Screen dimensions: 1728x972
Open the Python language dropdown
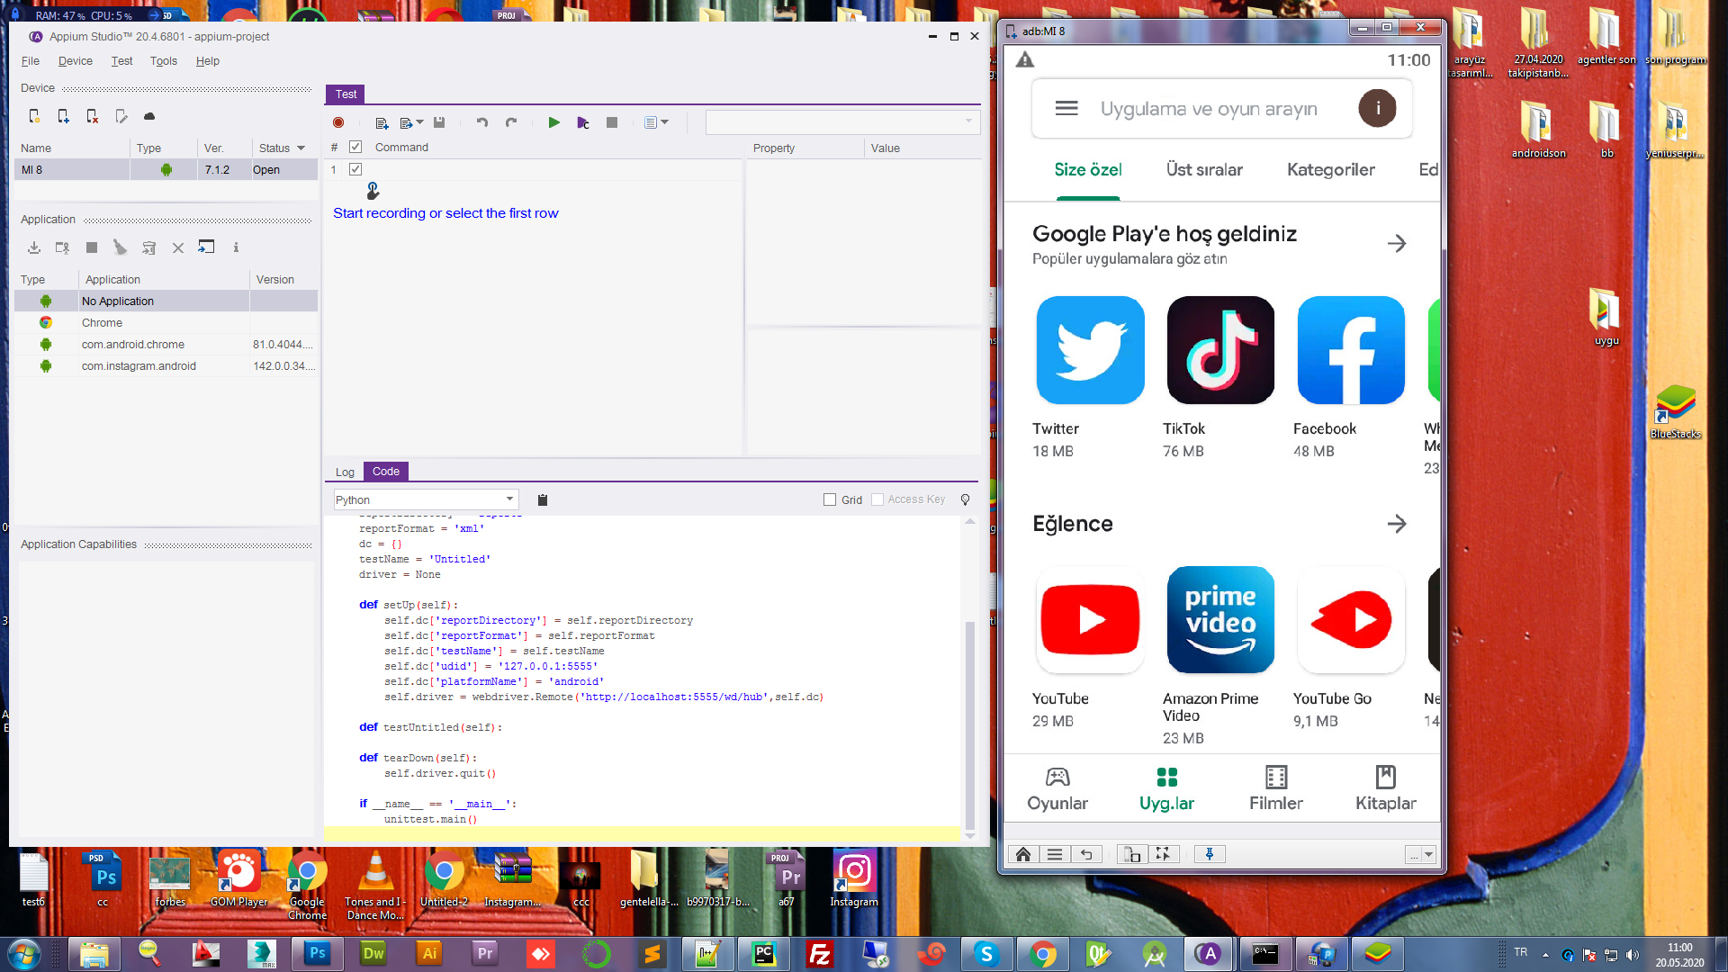426,499
